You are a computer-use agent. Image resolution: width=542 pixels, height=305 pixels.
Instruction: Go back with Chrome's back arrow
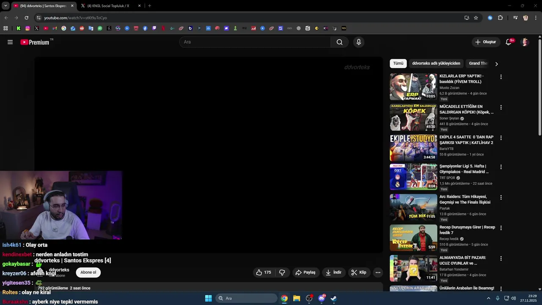click(6, 18)
